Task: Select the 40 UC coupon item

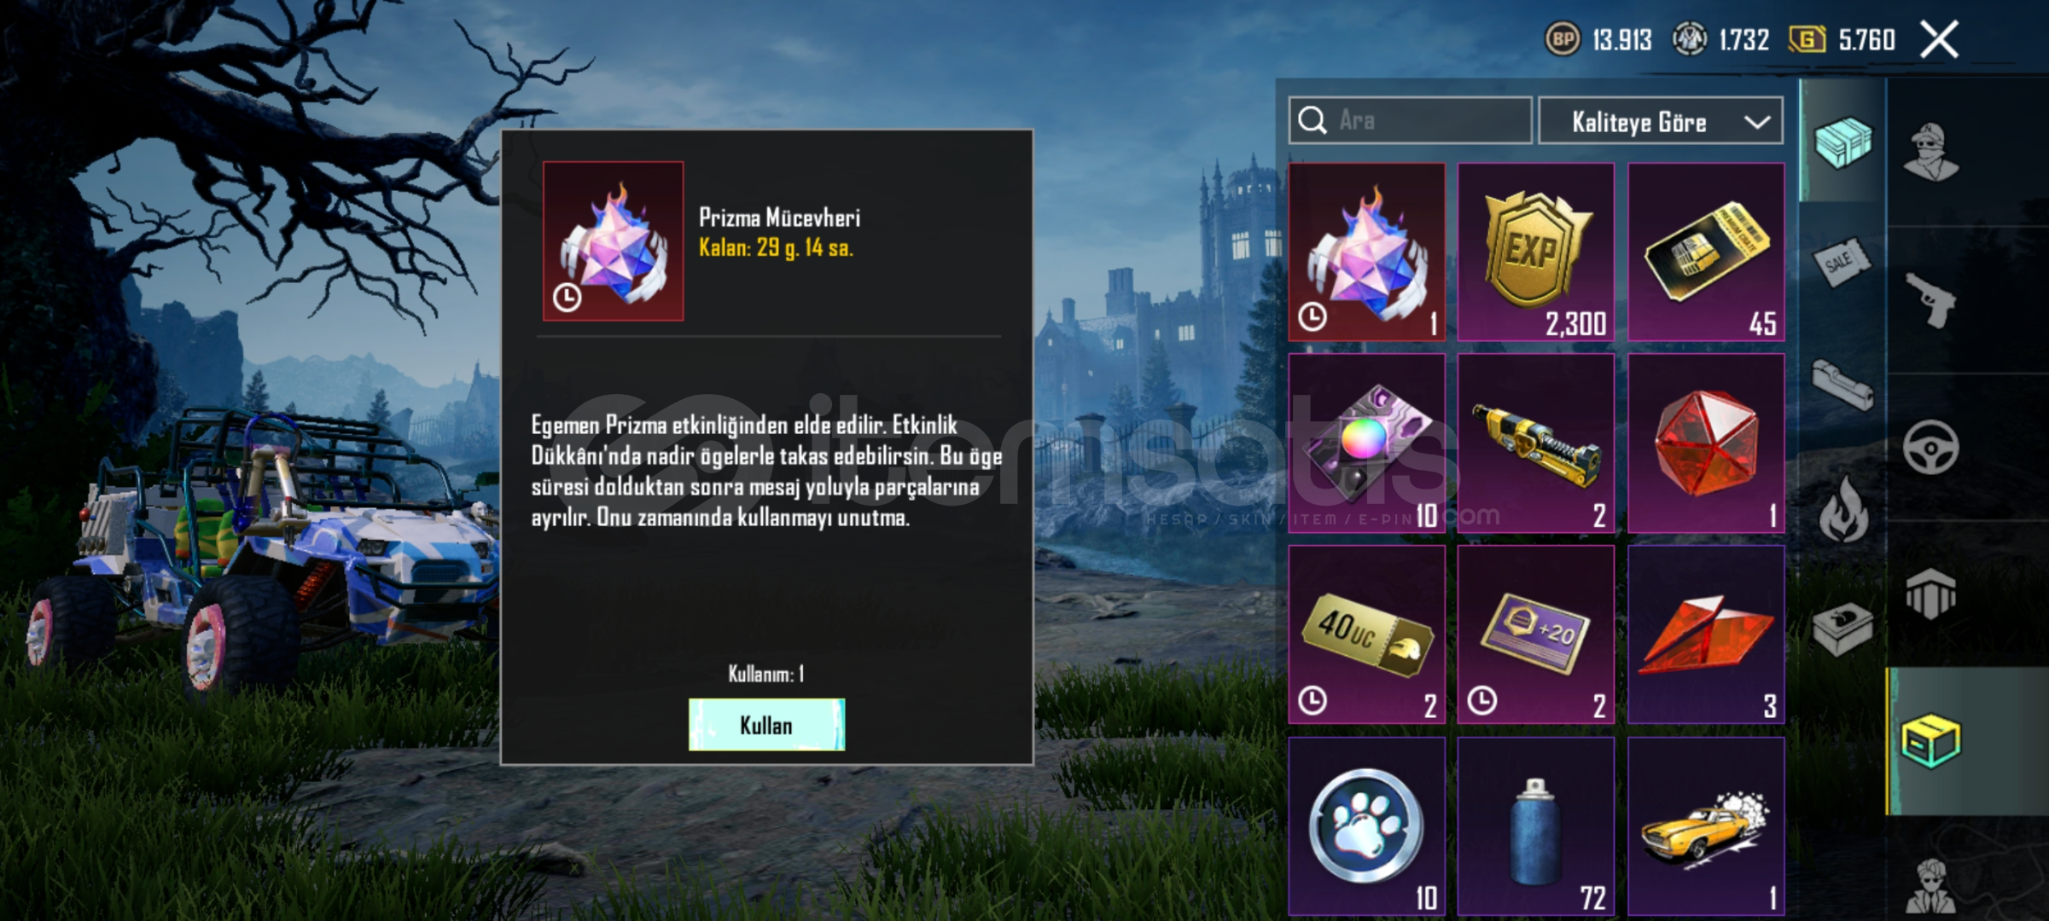Action: coord(1366,634)
